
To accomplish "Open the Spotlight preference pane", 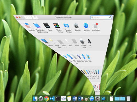I will (x=86, y=26).
